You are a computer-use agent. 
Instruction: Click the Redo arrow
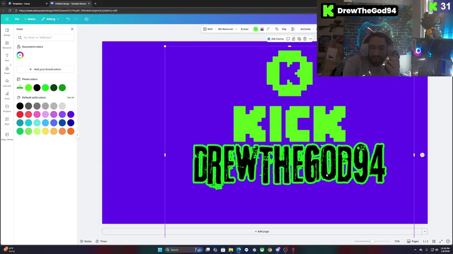click(x=76, y=19)
